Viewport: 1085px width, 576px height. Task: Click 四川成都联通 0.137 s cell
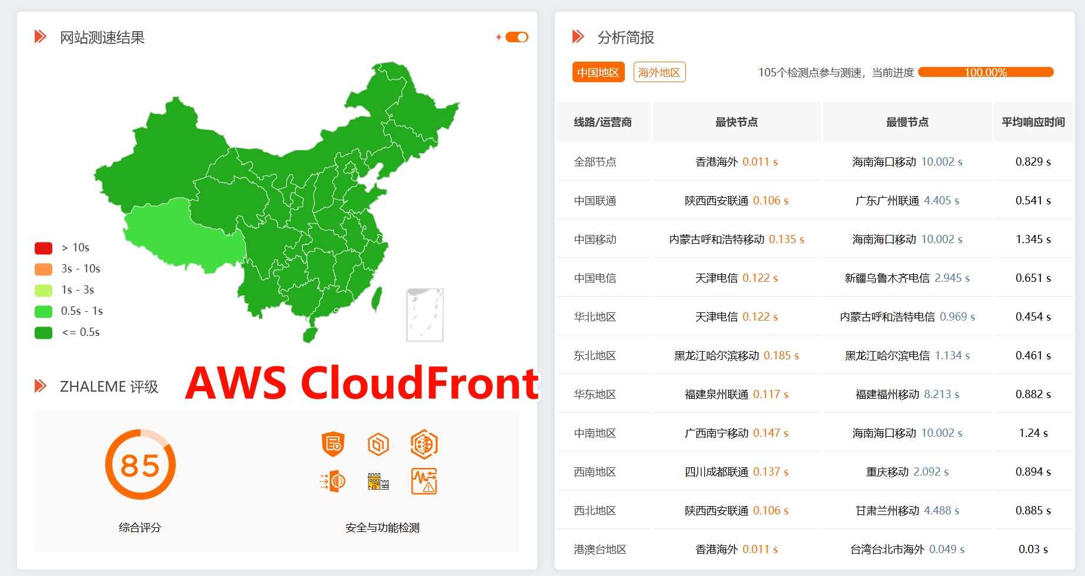click(736, 471)
